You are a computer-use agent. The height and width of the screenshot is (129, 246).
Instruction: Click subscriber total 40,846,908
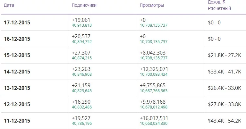point(82,74)
